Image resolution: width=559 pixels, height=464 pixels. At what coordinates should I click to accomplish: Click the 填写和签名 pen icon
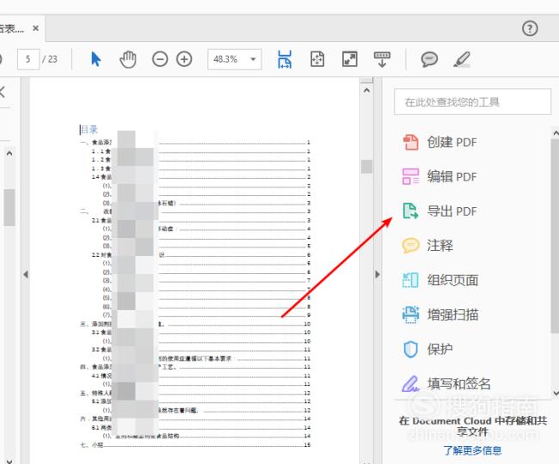(411, 383)
